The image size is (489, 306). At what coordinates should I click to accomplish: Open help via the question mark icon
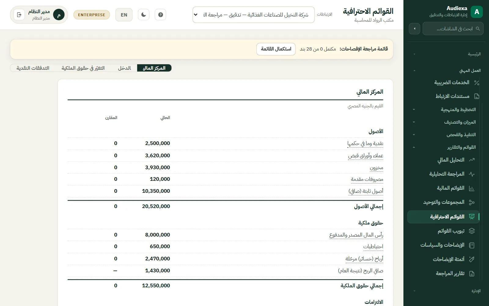pos(160,15)
